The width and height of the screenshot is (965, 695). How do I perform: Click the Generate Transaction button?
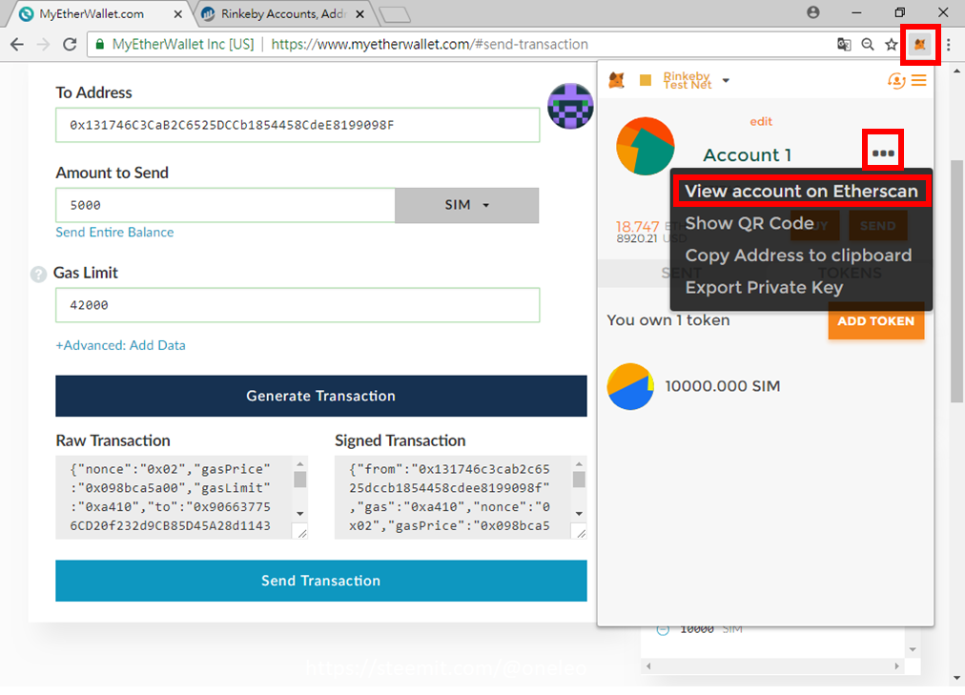pos(320,396)
